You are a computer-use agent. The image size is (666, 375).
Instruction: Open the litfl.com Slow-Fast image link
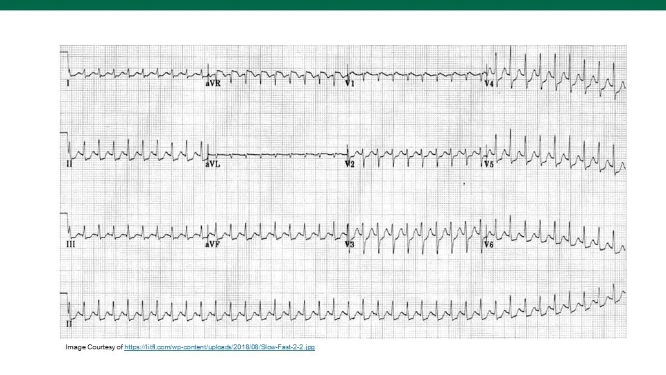click(x=220, y=347)
